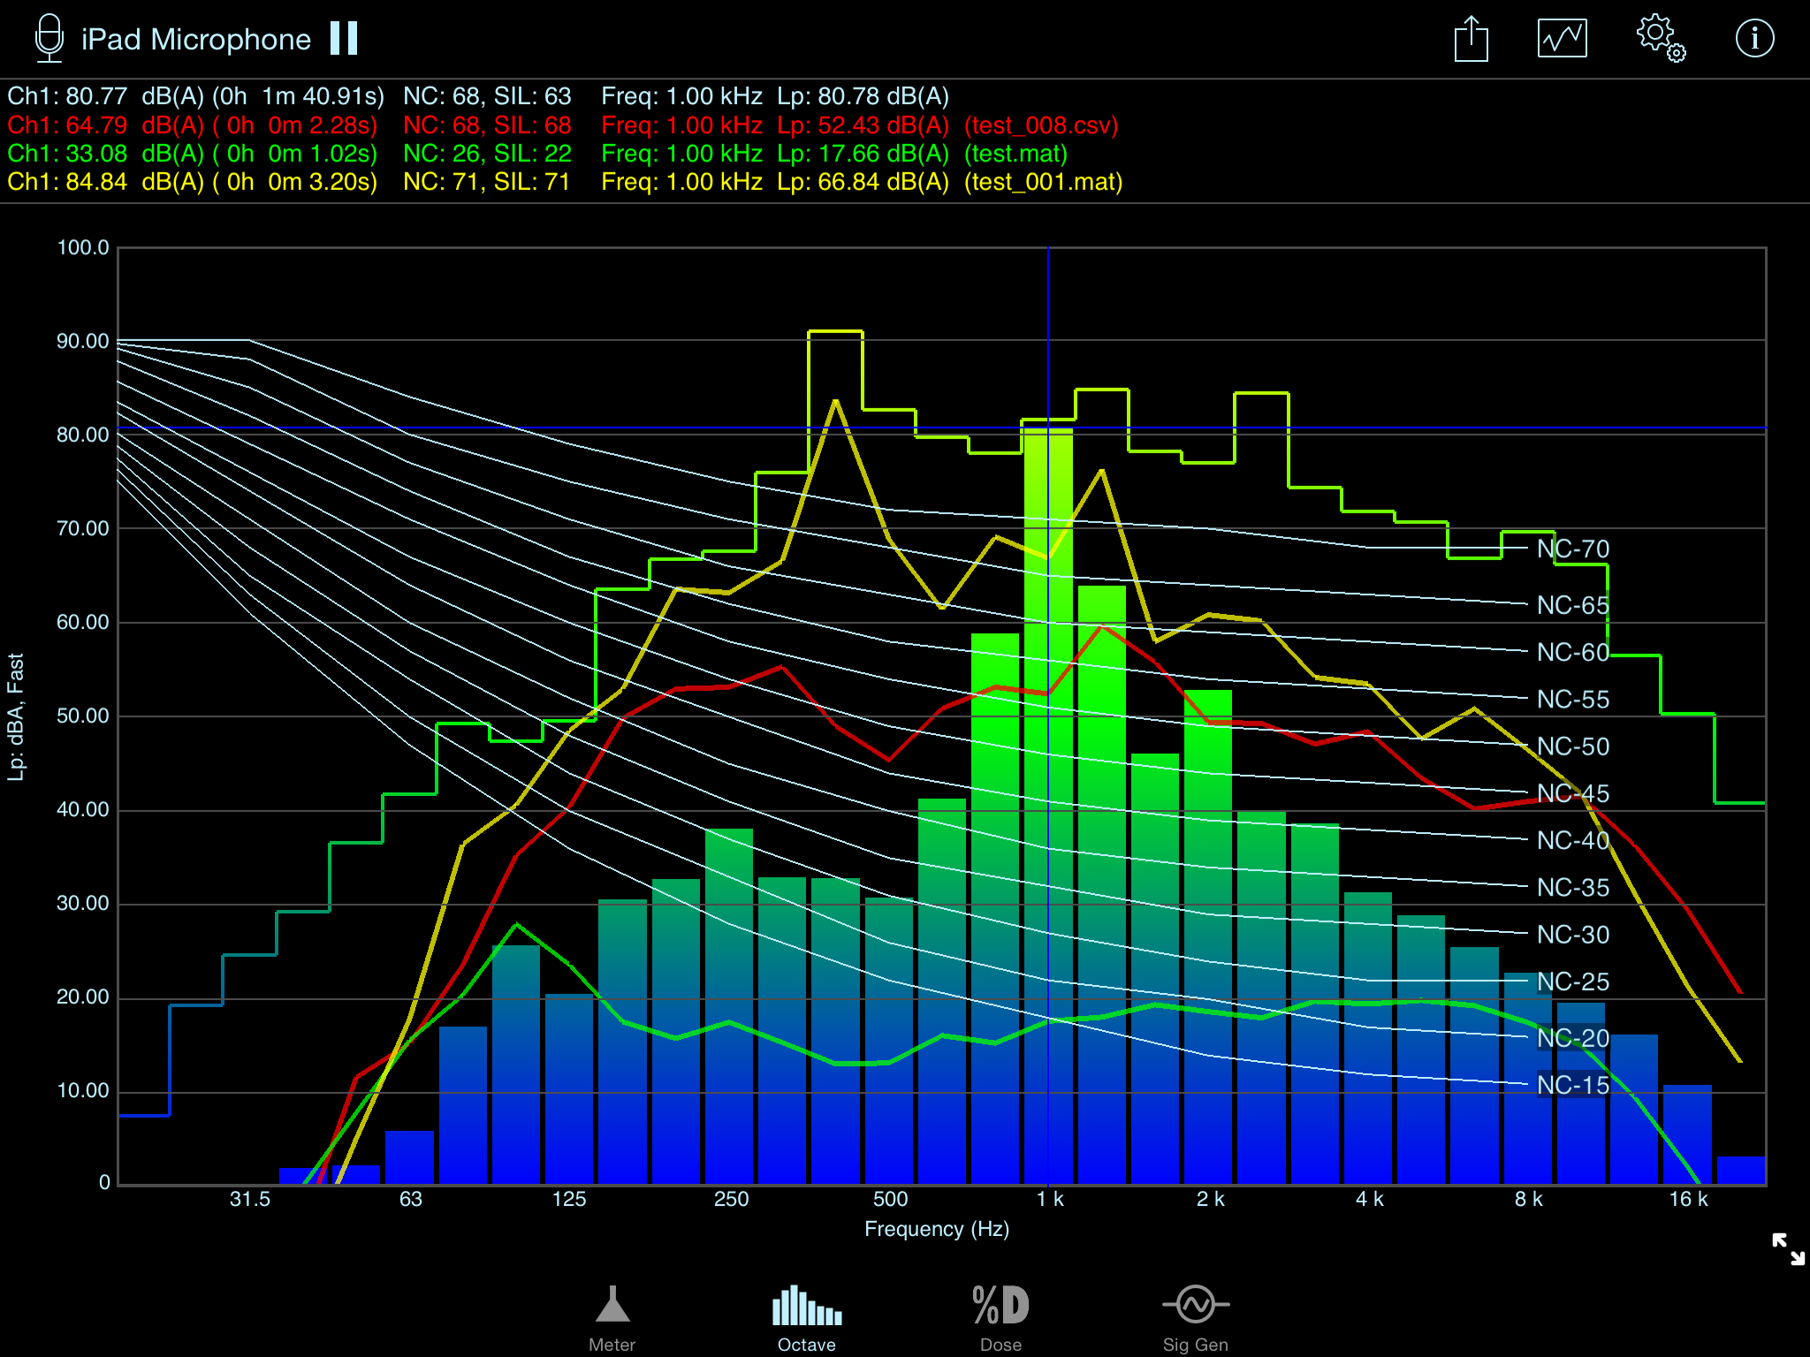The height and width of the screenshot is (1357, 1810).
Task: Open the graph overlay chart icon
Action: (x=1562, y=39)
